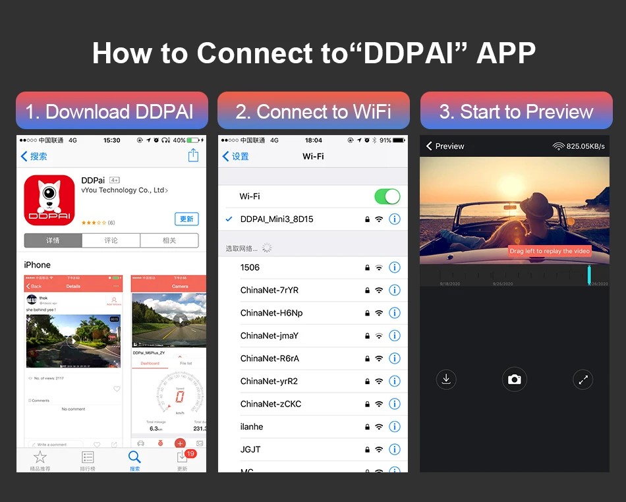The height and width of the screenshot is (502, 626).
Task: Switch to the 相关 related tab
Action: 169,240
